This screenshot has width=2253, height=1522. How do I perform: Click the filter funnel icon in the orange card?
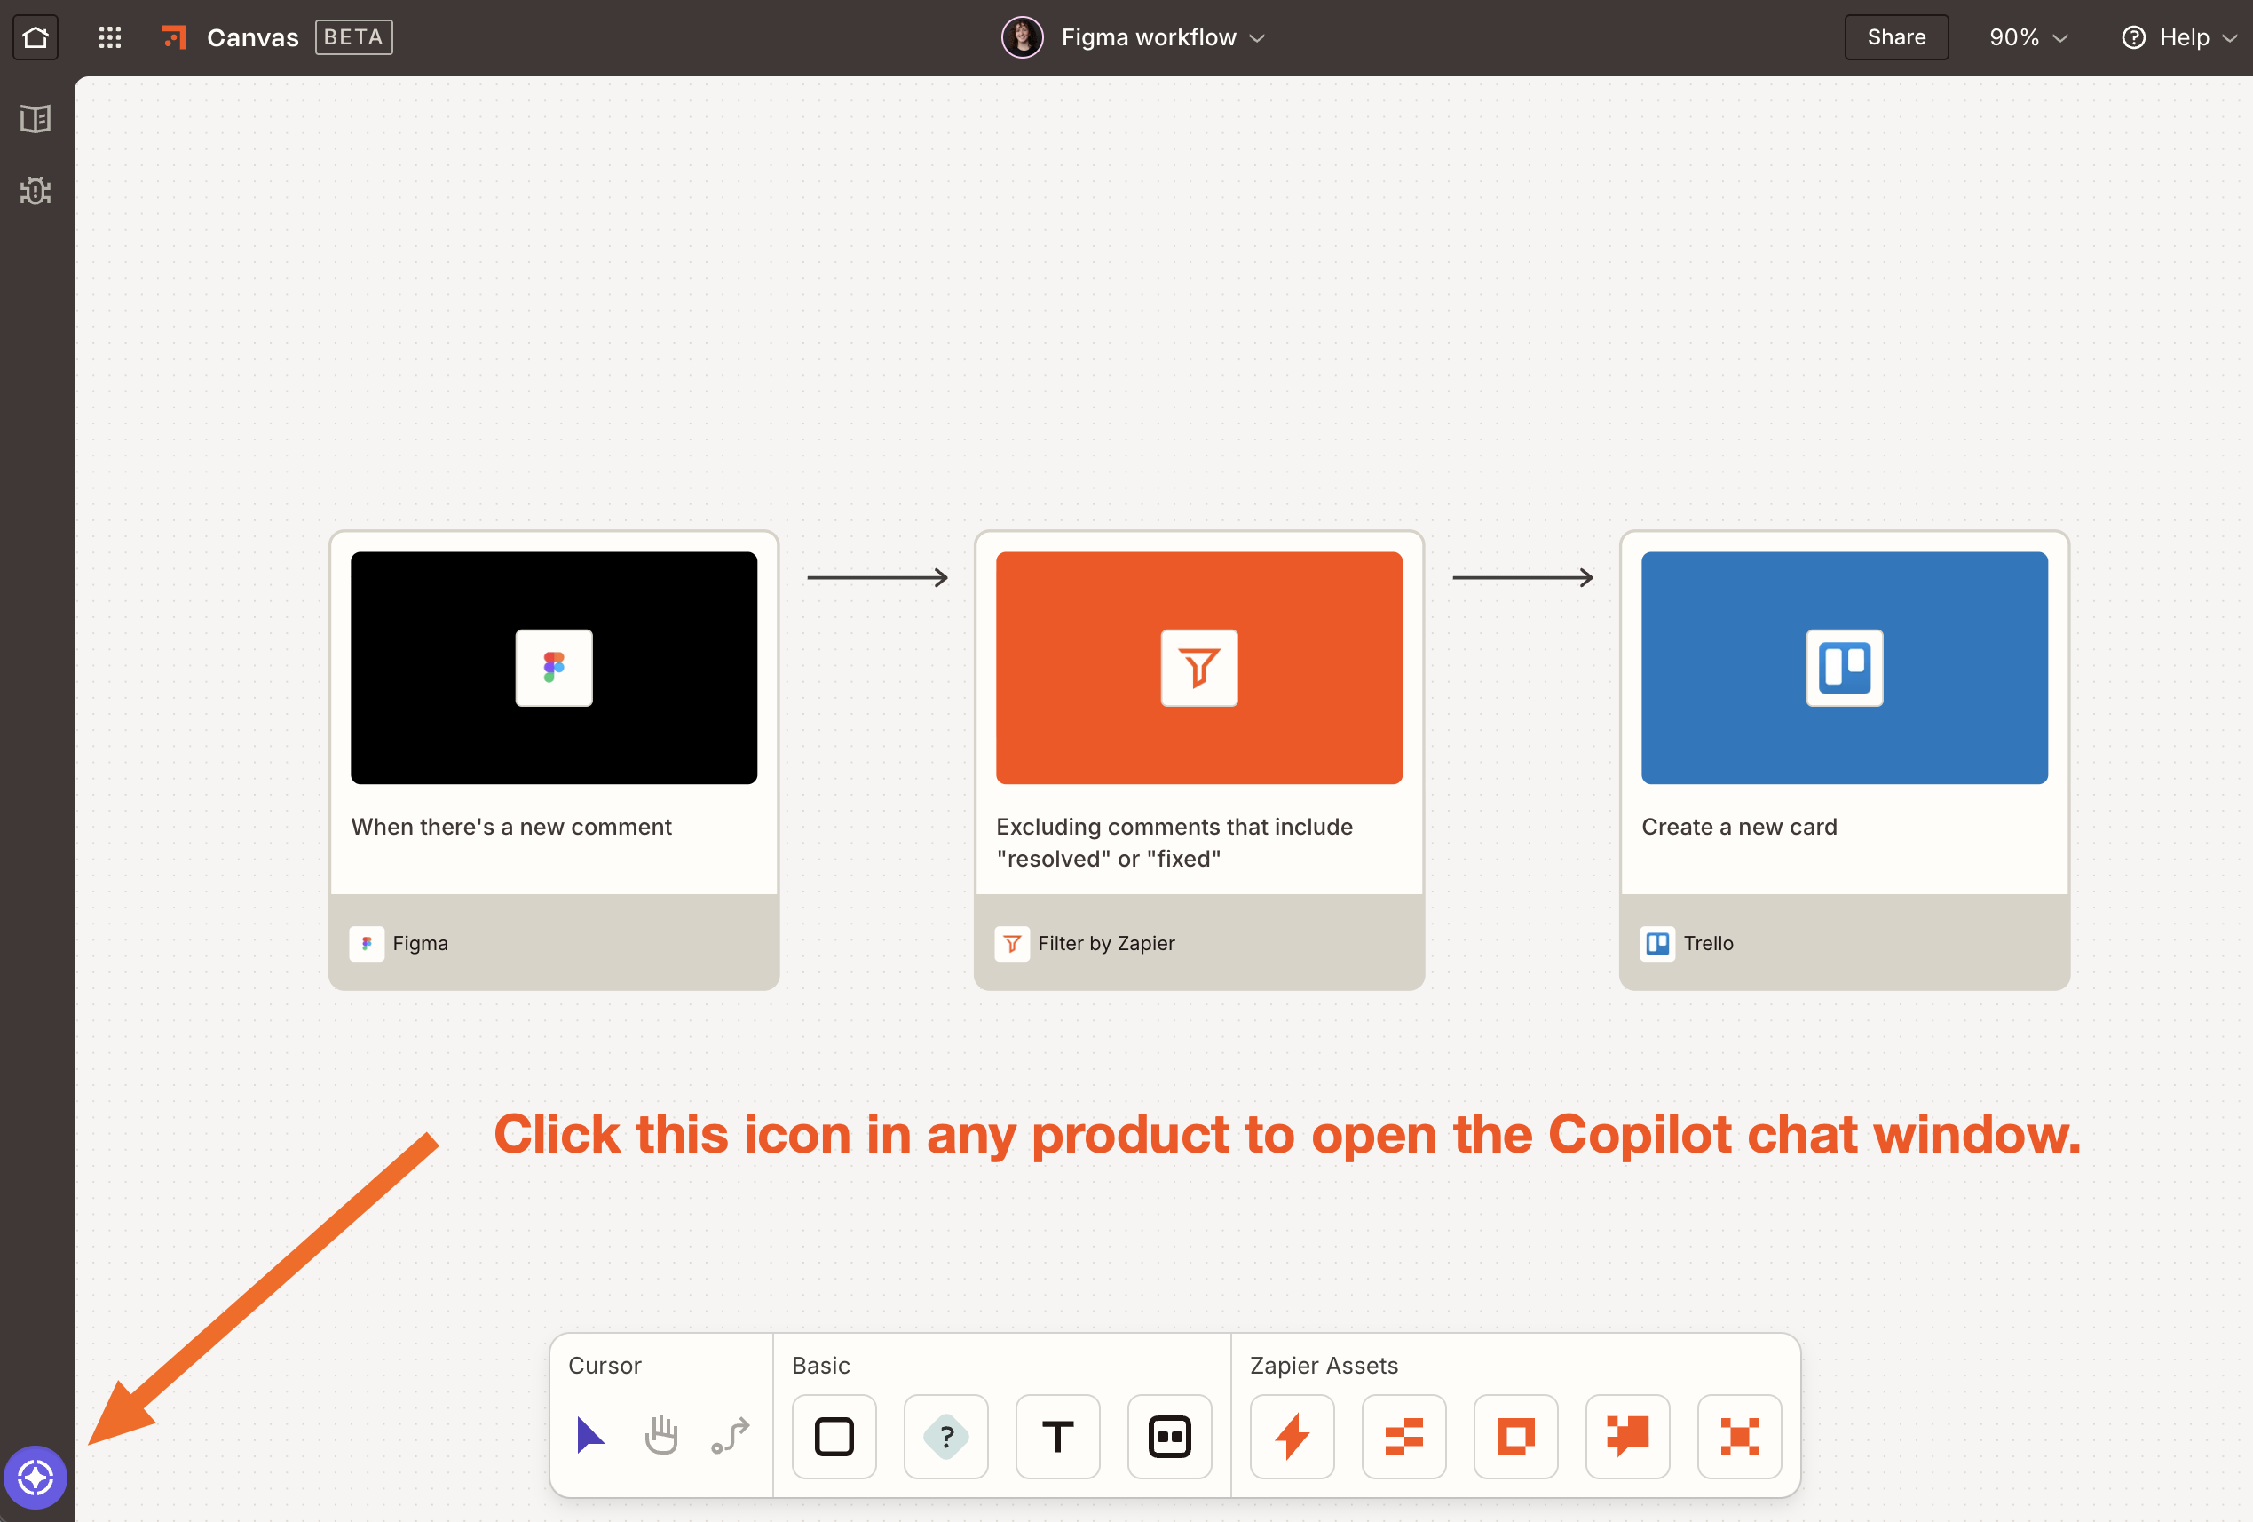tap(1199, 668)
